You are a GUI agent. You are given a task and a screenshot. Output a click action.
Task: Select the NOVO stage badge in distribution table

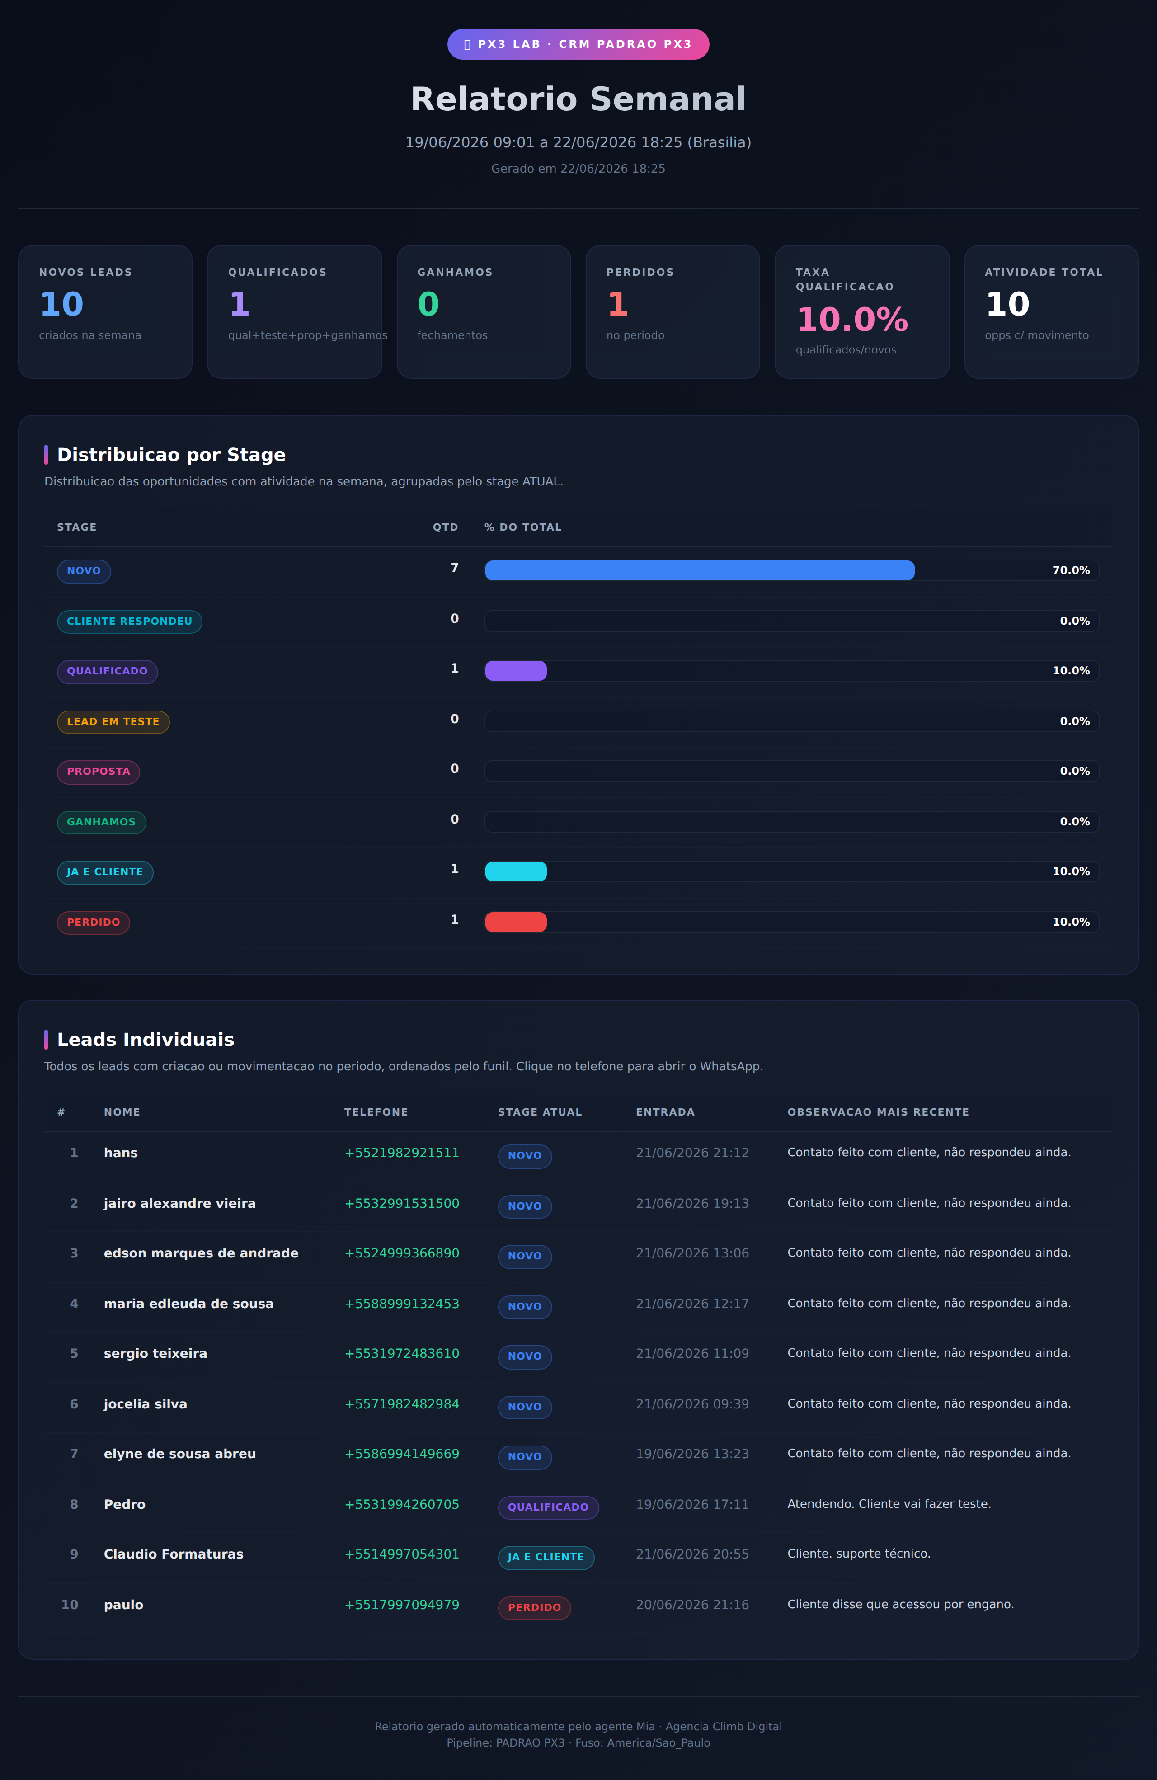(84, 571)
